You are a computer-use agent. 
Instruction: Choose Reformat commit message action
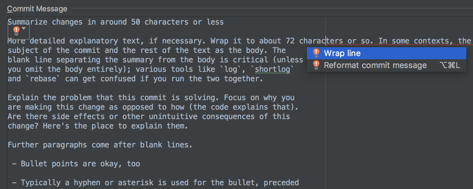coord(387,66)
